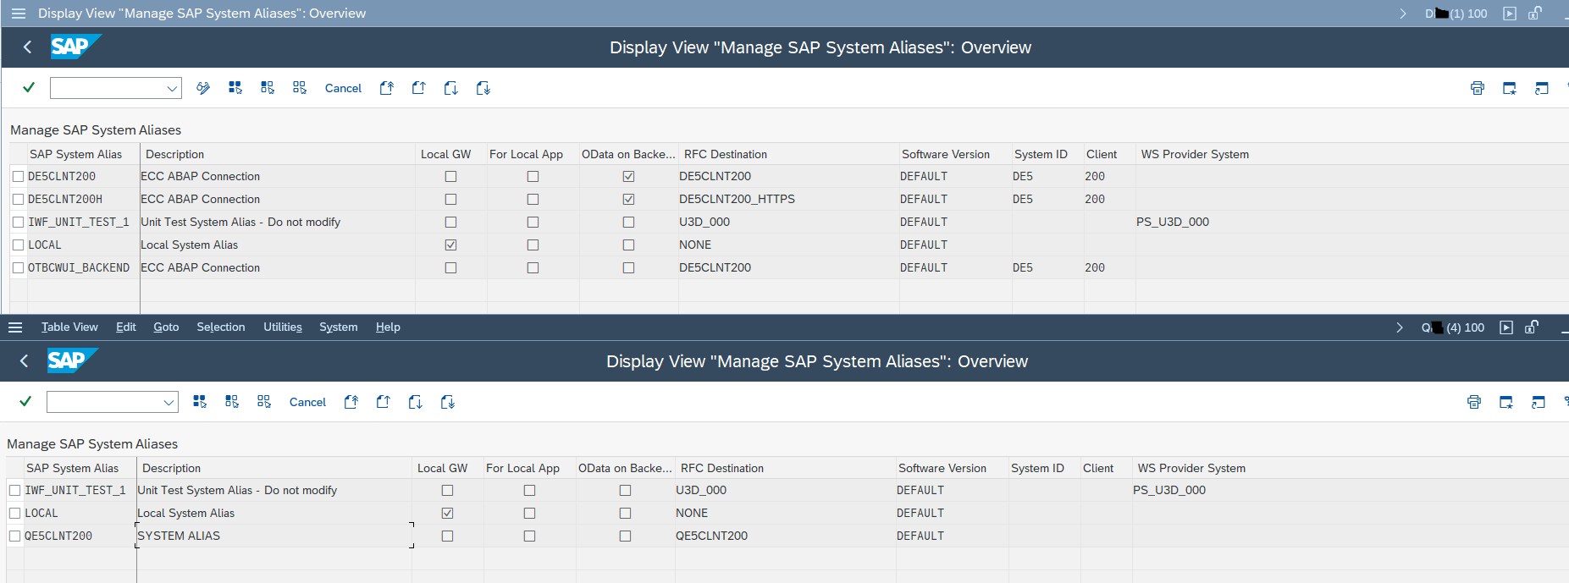Open the System menu

point(339,327)
